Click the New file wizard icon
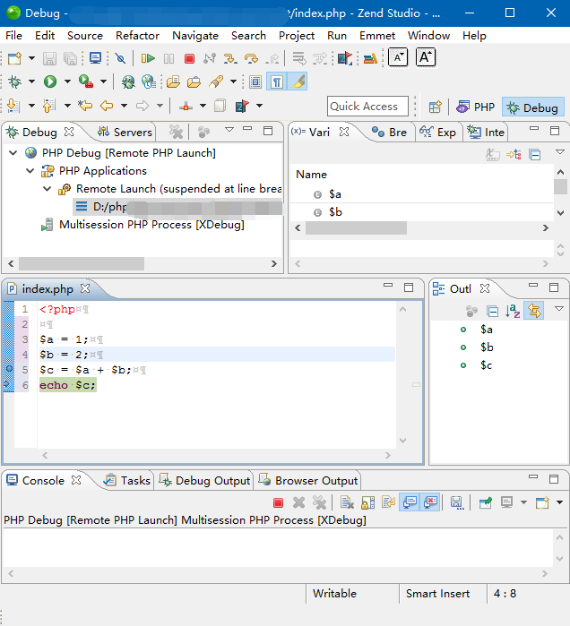This screenshot has height=626, width=570. 14,59
